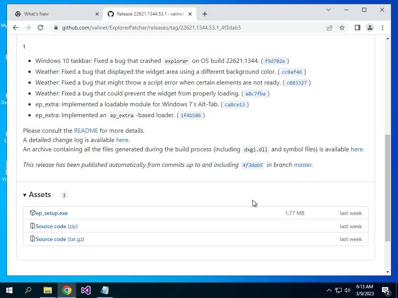Go back to the previous page
This screenshot has height=298, width=398.
(x=16, y=28)
